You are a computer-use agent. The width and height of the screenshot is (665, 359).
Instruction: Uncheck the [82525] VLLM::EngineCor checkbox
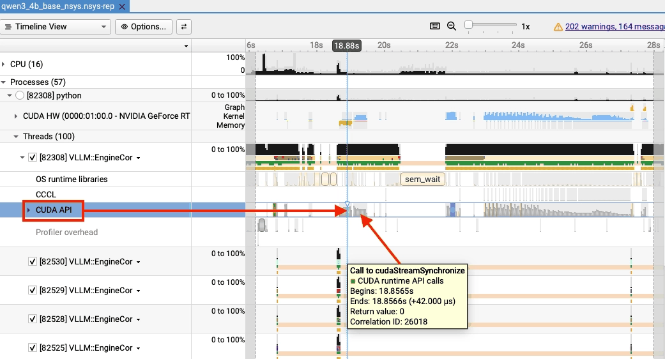coord(32,348)
